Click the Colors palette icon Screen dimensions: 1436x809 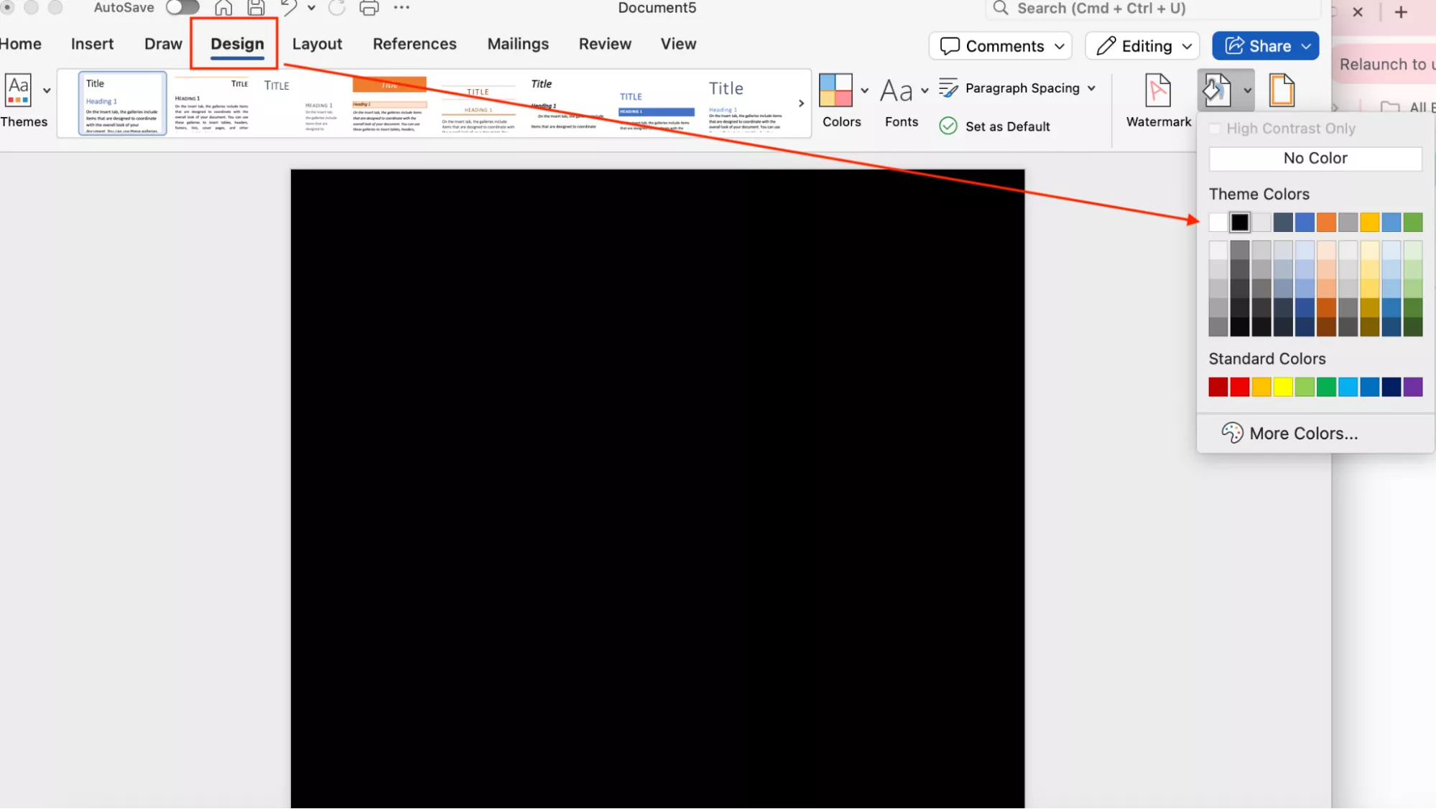click(835, 90)
